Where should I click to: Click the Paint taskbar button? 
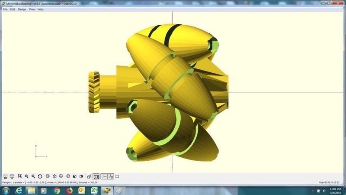coord(120,191)
